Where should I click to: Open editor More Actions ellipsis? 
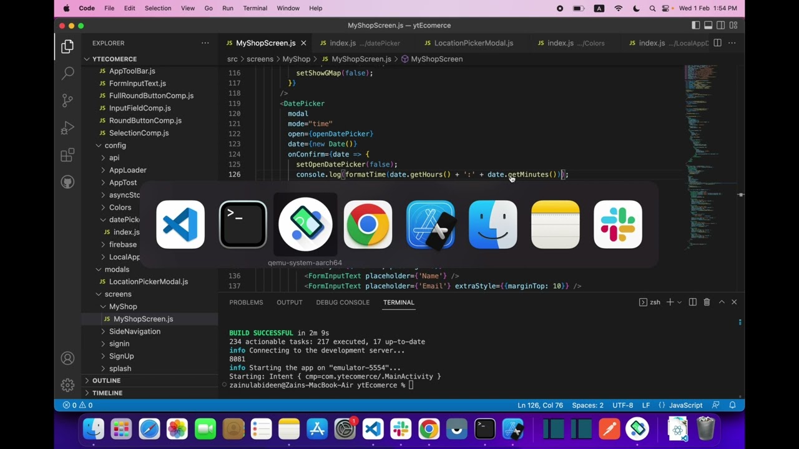732,43
